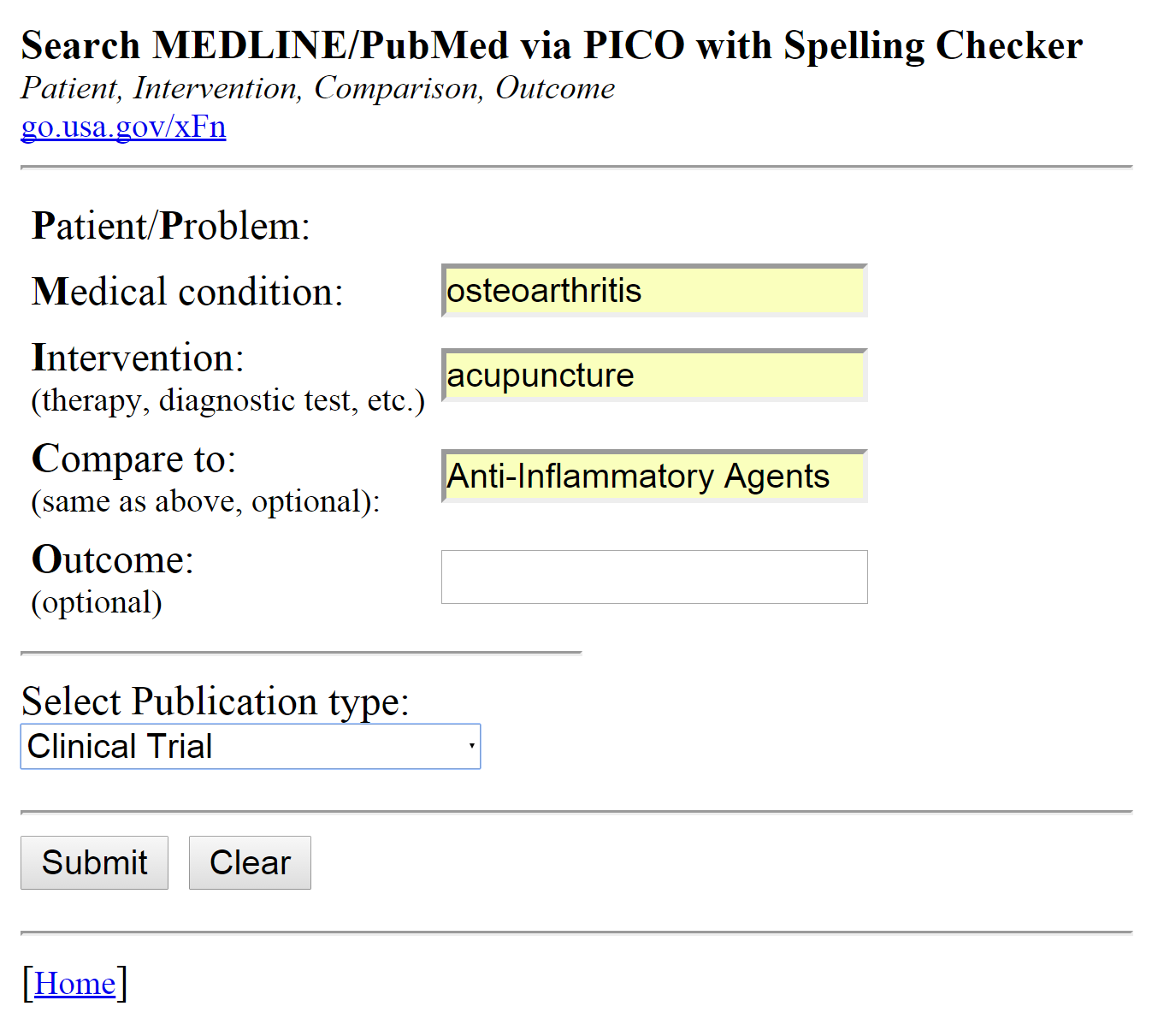
Task: Open the go.usa.gov/xFn link
Action: (x=123, y=127)
